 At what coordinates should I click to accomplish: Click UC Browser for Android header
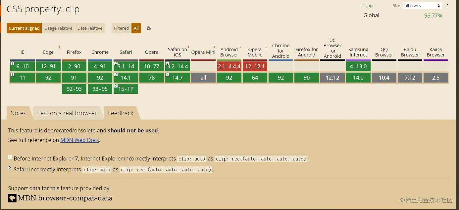tap(332, 48)
